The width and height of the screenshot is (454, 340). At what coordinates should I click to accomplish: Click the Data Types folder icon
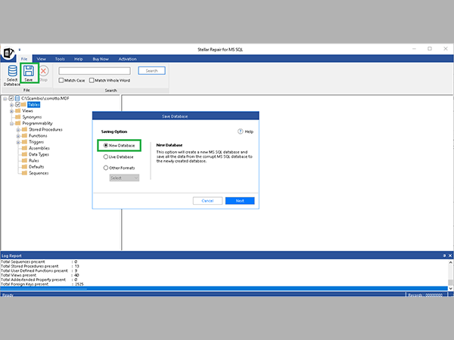pos(25,154)
